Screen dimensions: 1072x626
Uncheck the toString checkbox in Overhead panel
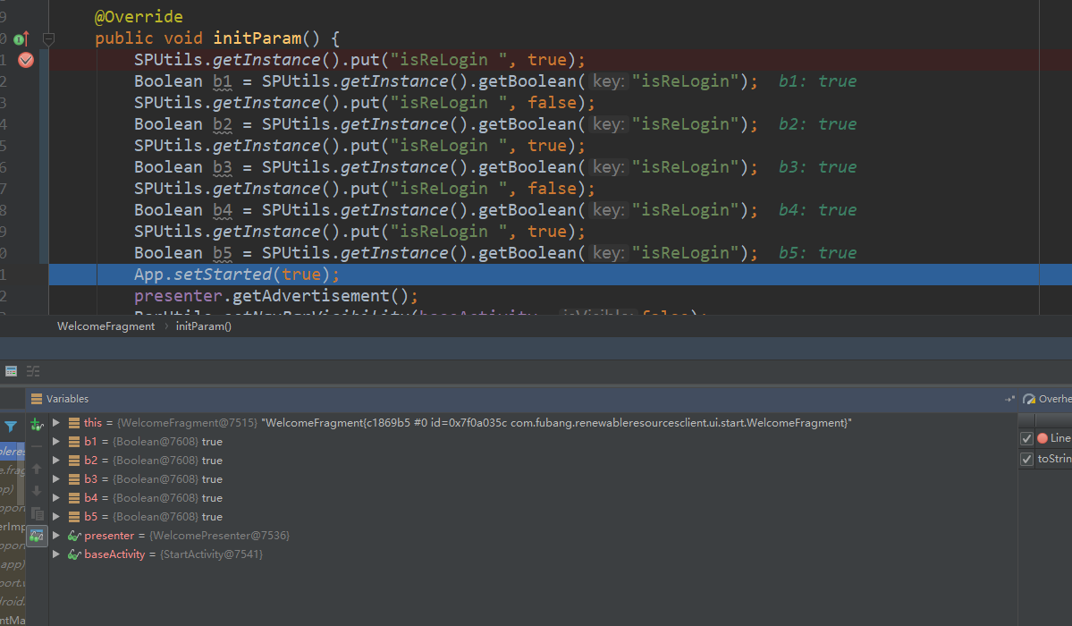[1026, 459]
